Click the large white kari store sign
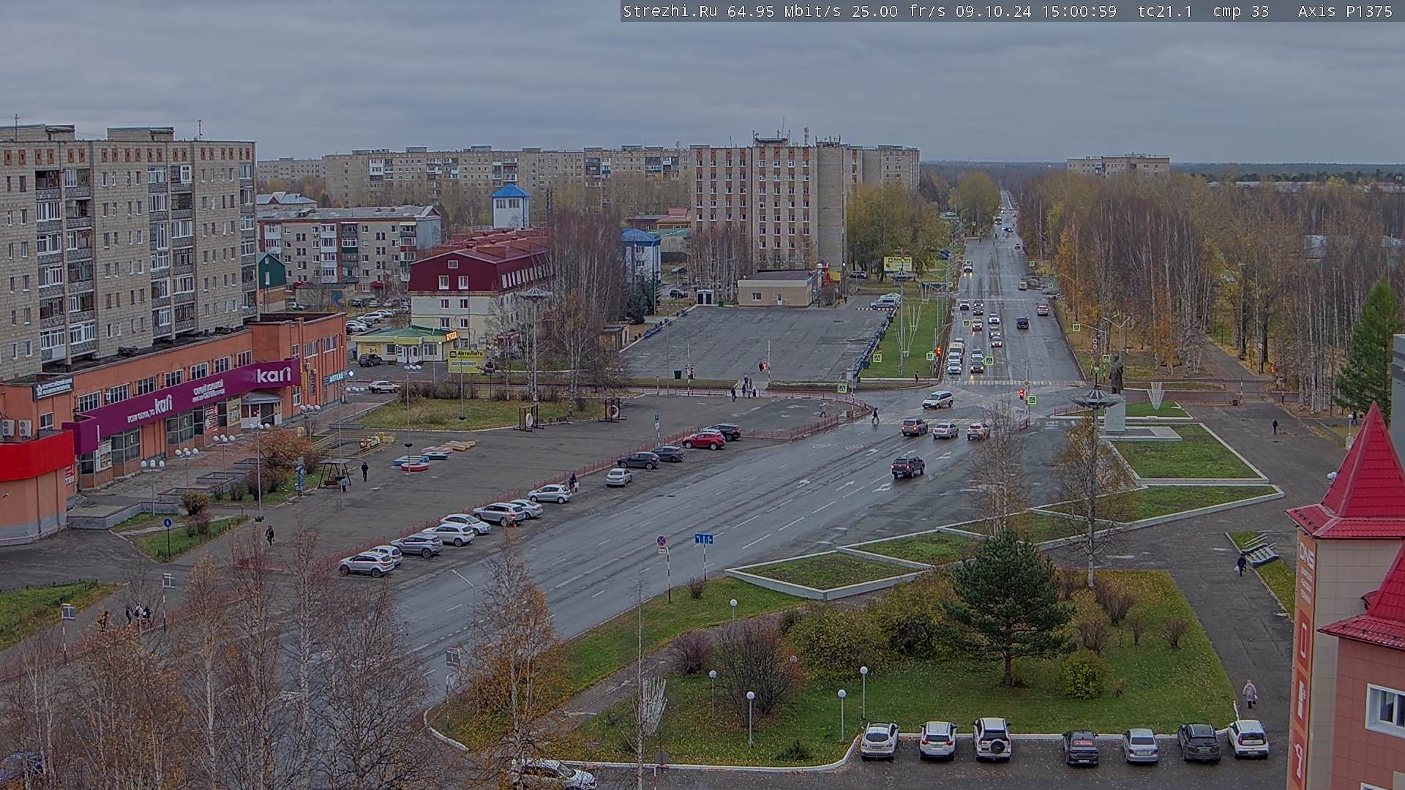 tap(273, 375)
